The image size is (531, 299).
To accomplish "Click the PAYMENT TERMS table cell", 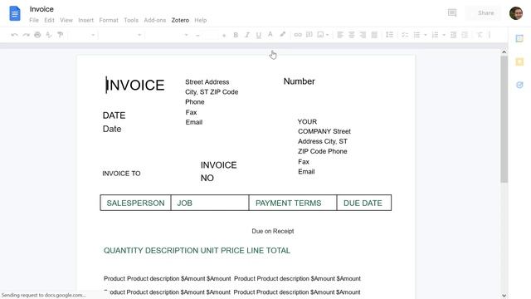I will tap(293, 203).
